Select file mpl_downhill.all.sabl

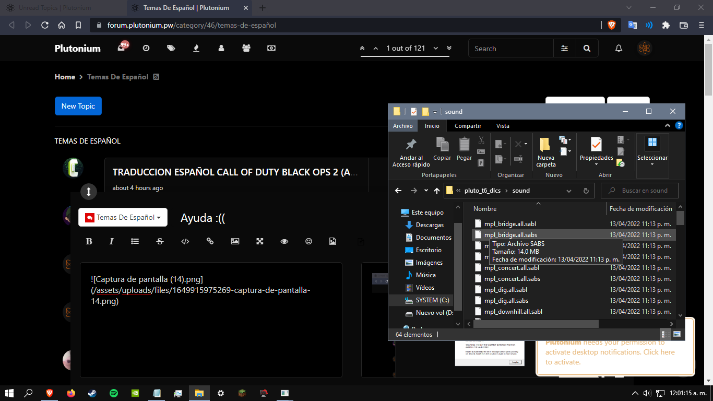click(x=513, y=312)
